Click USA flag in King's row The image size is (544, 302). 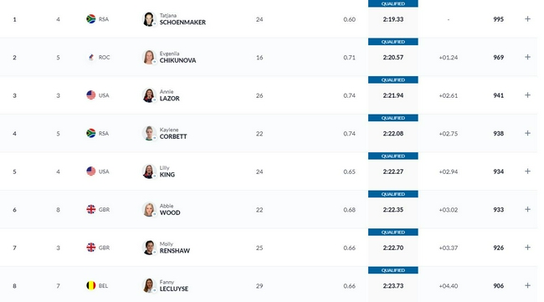coord(91,171)
